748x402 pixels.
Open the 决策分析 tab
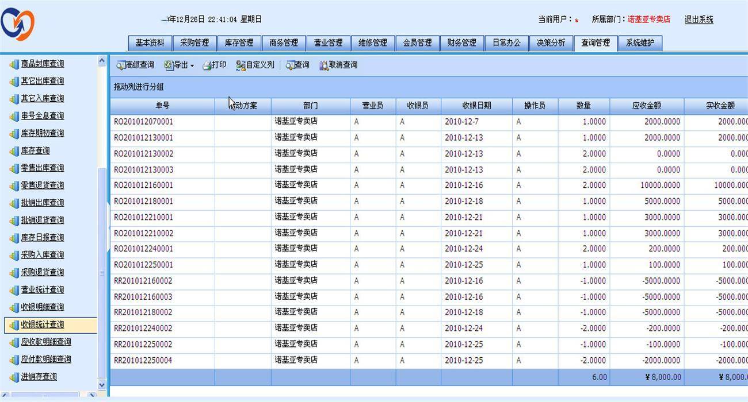click(551, 43)
